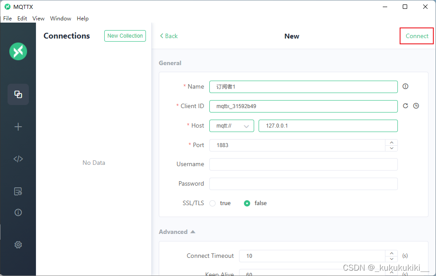Open the View menu
The image size is (436, 276).
pyautogui.click(x=39, y=18)
